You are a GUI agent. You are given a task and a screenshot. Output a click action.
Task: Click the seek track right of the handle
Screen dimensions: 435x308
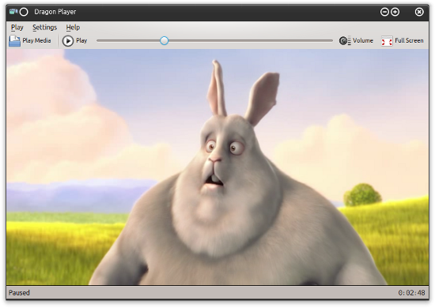pyautogui.click(x=251, y=41)
